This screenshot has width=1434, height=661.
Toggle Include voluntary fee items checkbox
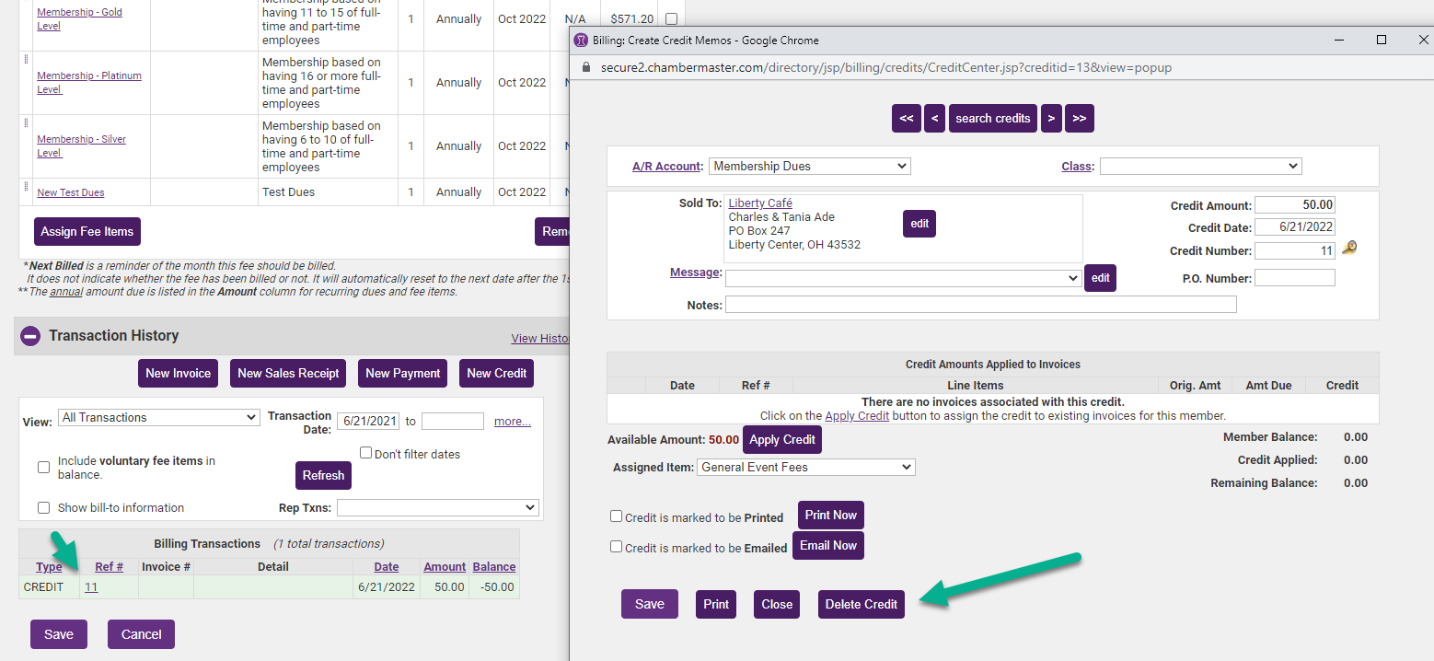tap(43, 468)
